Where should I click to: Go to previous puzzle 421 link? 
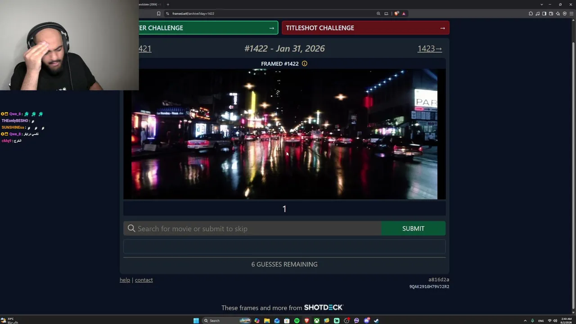coord(145,49)
